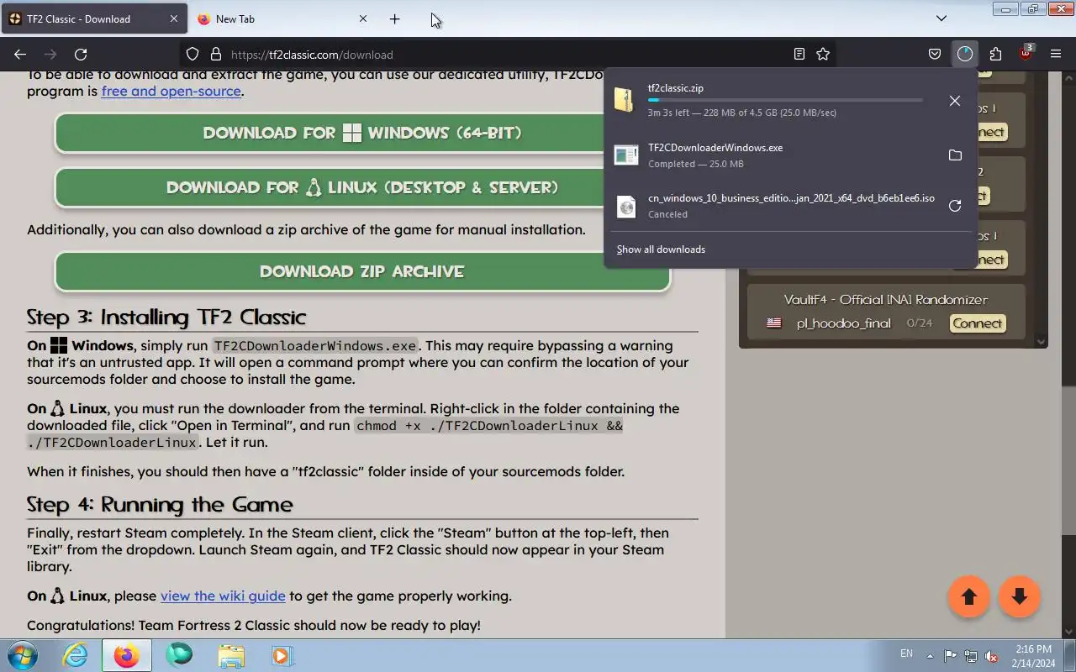The height and width of the screenshot is (672, 1076).
Task: Close the New Tab tab
Action: pyautogui.click(x=363, y=18)
